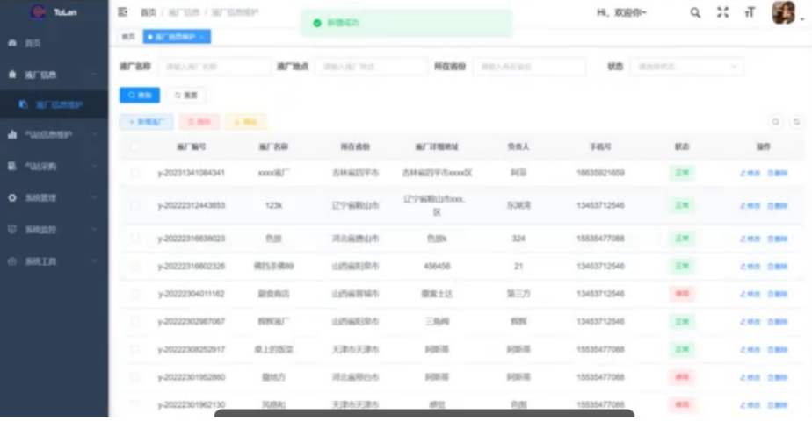
Task: Delete row y-20222304011162
Action: click(x=778, y=294)
